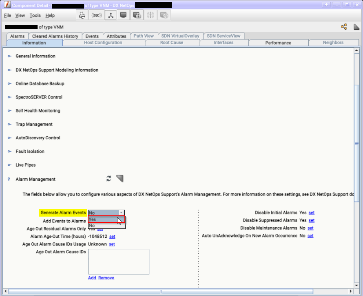Click the Age Out Alarm Cause IDs list box
This screenshot has height=296, width=363.
pyautogui.click(x=119, y=261)
